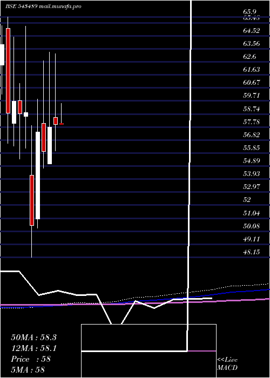Click the 52 price axis label
The width and height of the screenshot is (270, 378).
point(247,200)
